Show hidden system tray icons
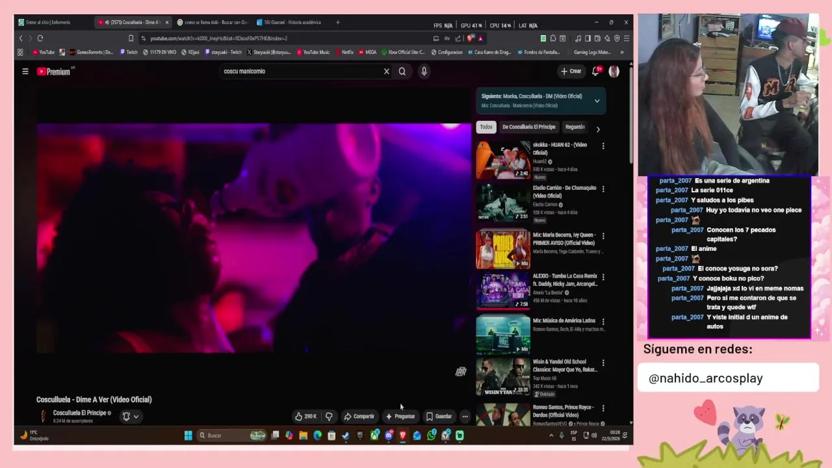This screenshot has width=832, height=468. click(x=551, y=435)
